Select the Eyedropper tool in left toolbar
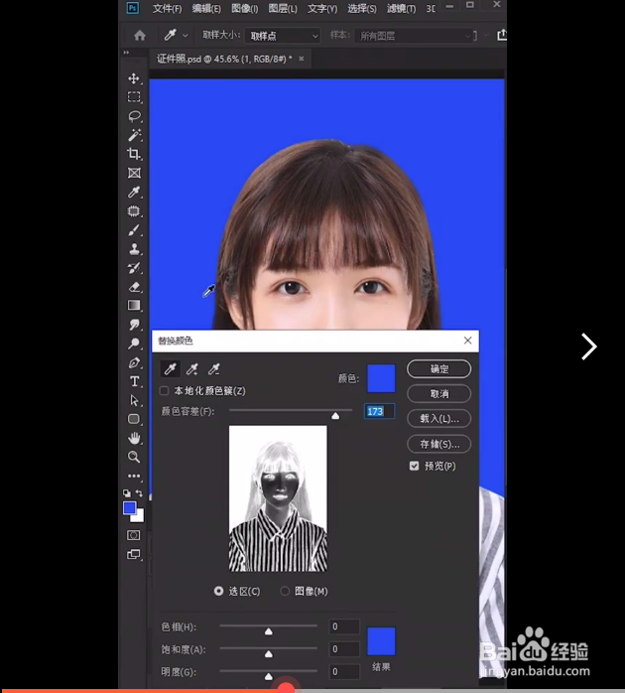The image size is (625, 693). click(134, 192)
